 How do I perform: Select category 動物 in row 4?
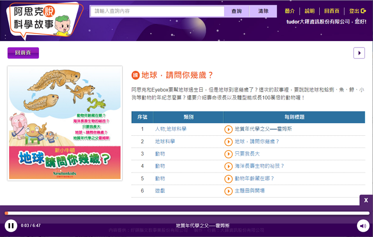[x=160, y=166]
